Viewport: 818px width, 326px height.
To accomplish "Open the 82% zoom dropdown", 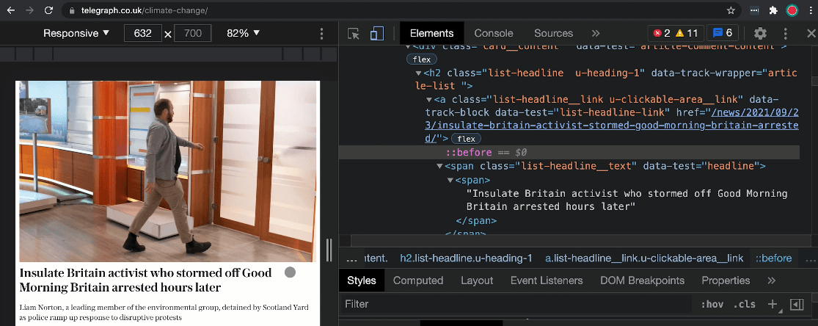I will point(243,34).
